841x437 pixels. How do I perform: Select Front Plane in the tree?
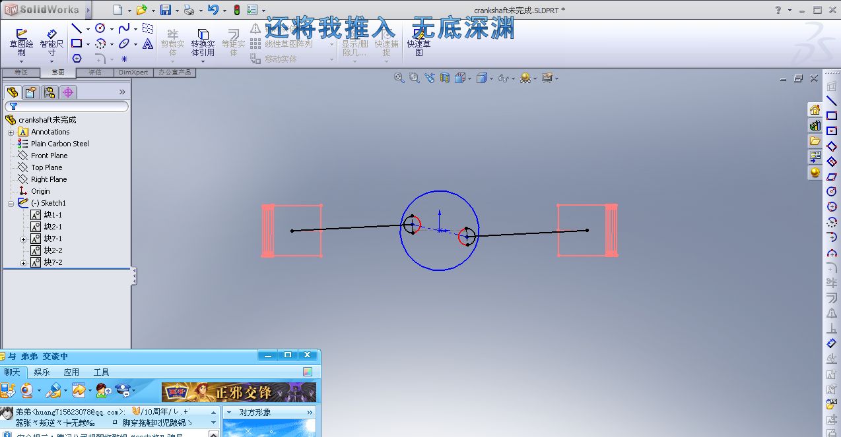point(49,156)
